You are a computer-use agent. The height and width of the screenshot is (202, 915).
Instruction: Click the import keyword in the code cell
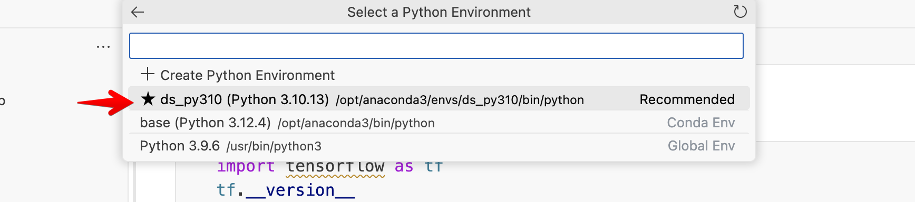[x=246, y=167]
